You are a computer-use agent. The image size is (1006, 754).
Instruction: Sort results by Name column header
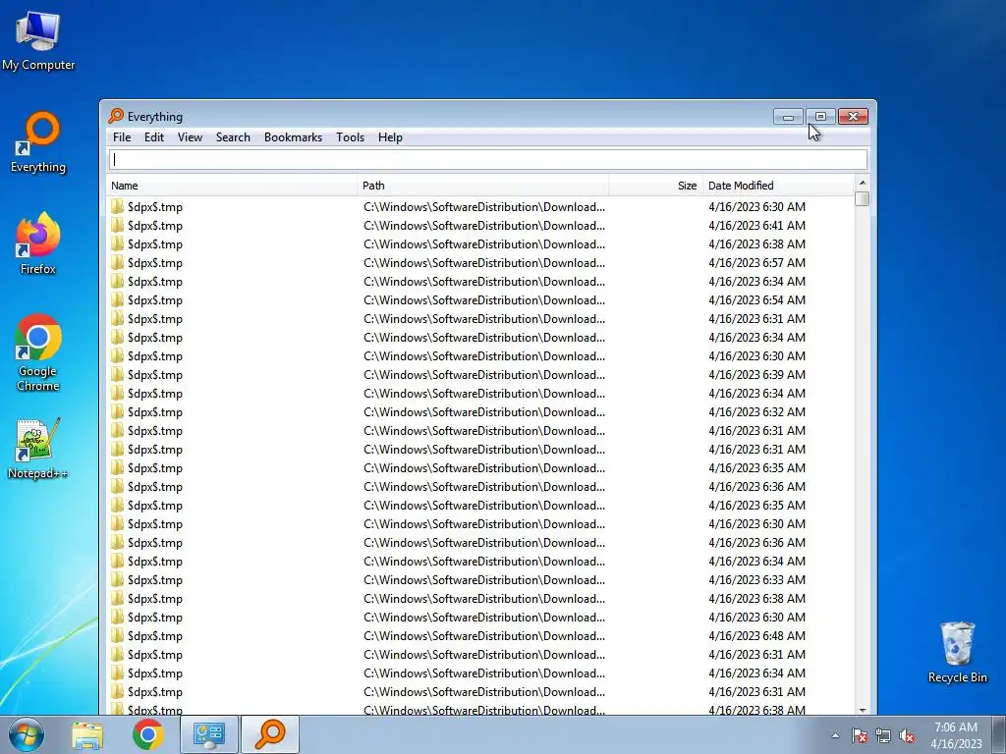(x=232, y=186)
